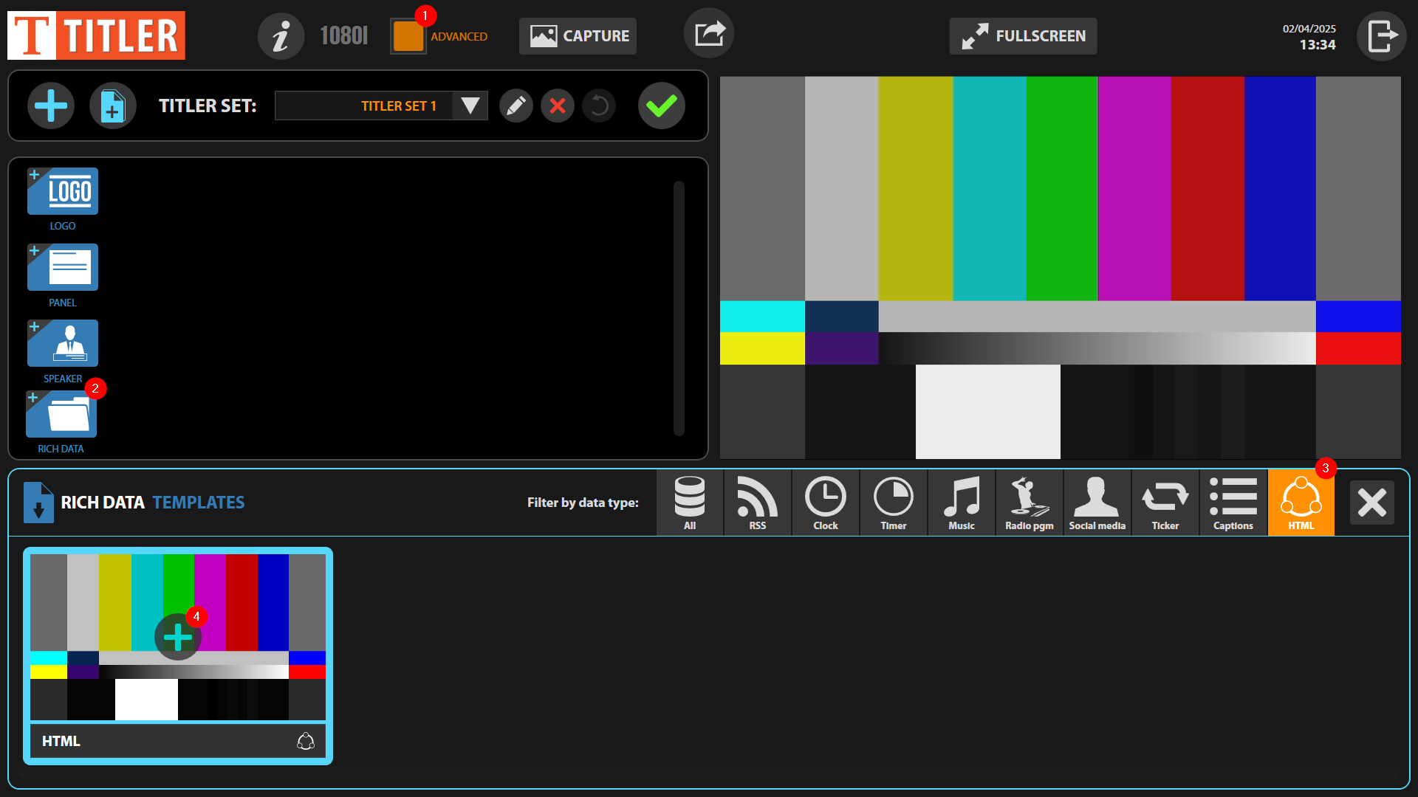1418x797 pixels.
Task: Click the date and time display
Action: [1309, 37]
